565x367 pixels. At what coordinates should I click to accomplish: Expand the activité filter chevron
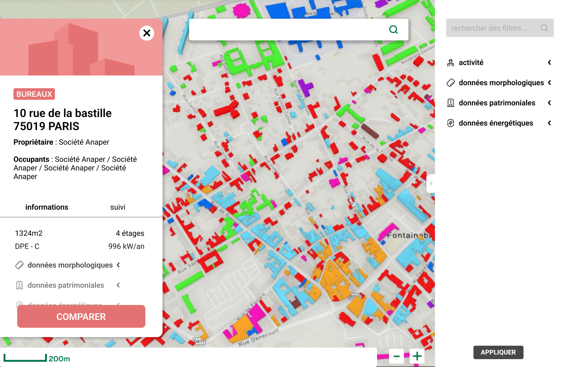(549, 63)
